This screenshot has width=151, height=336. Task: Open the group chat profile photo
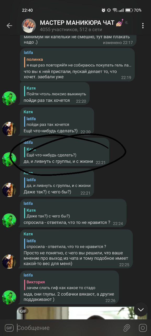[x=29, y=25]
